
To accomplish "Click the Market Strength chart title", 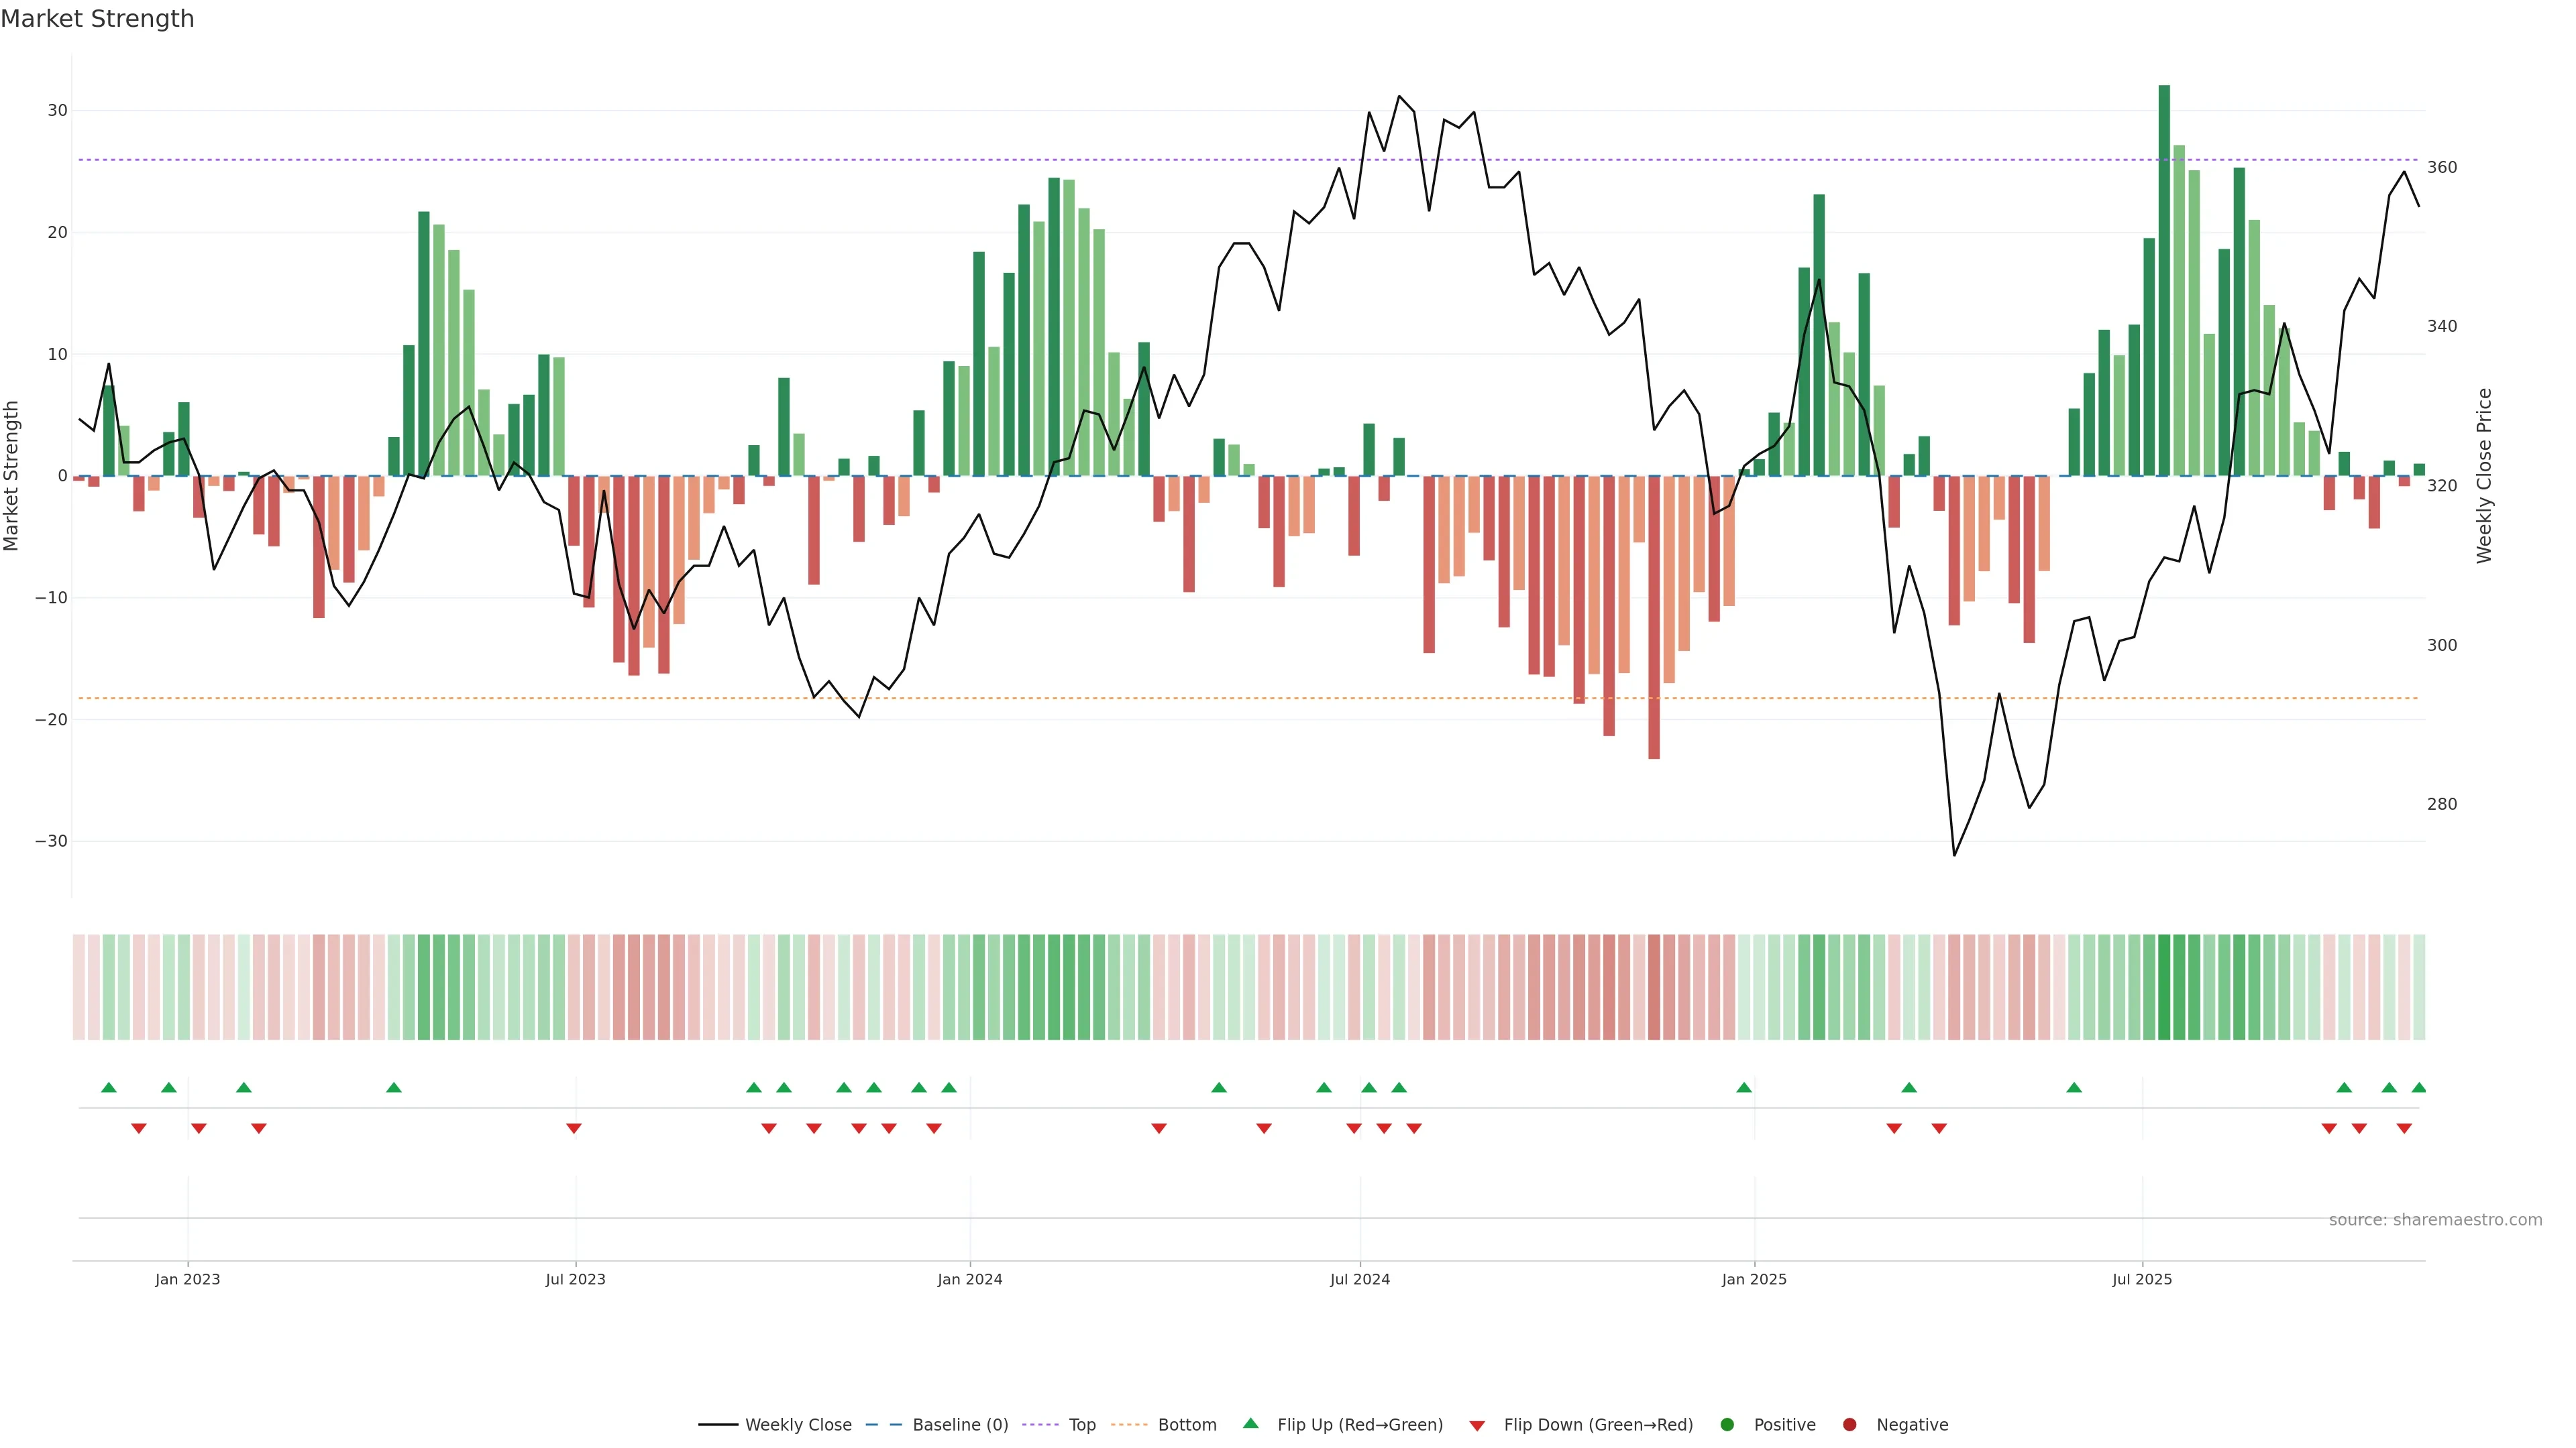I will click(97, 19).
